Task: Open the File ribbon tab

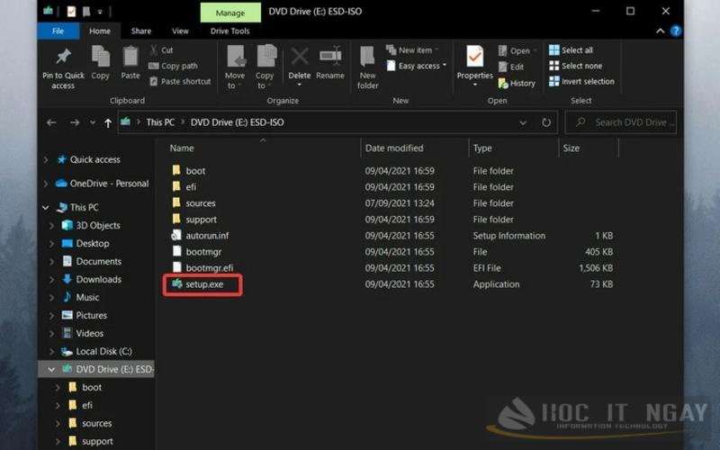Action: tap(58, 31)
